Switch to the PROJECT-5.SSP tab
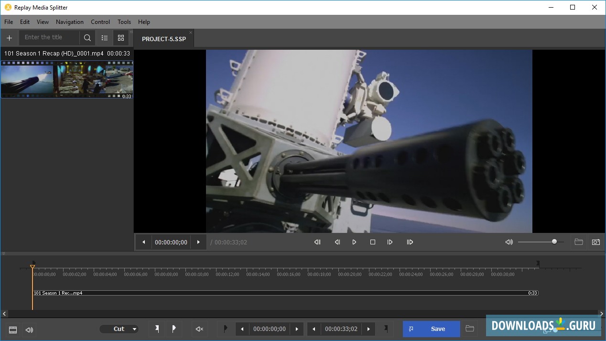Image resolution: width=606 pixels, height=341 pixels. [x=163, y=39]
